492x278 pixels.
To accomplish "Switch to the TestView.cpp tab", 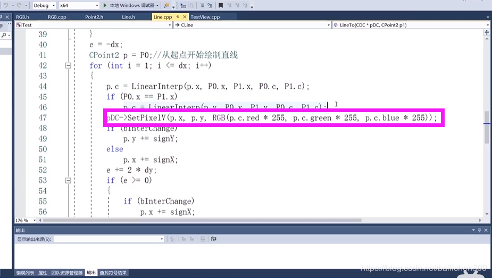I will pyautogui.click(x=205, y=17).
